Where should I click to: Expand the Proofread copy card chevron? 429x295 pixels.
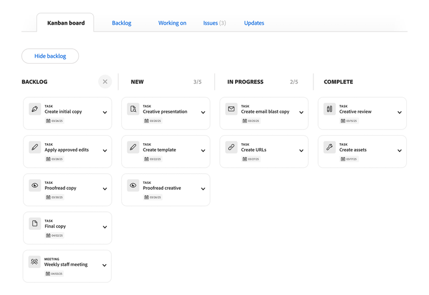105,188
